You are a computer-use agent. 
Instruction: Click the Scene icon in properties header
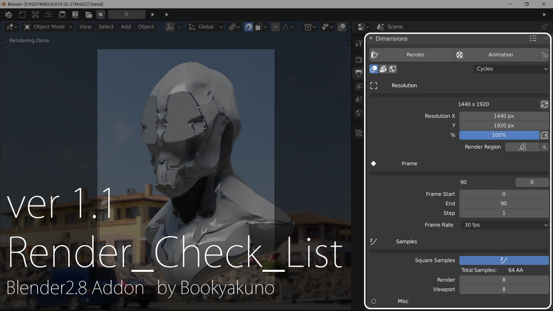(380, 27)
